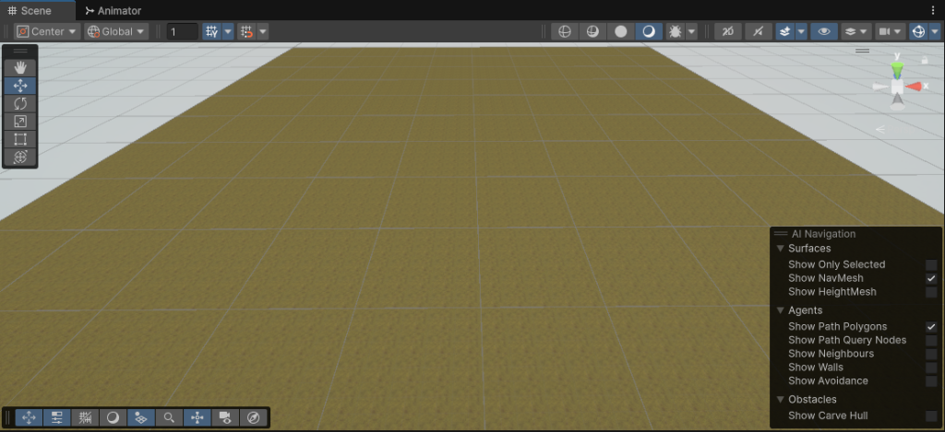Select the Rect Transform tool
Screen dimensions: 945x432
20,139
